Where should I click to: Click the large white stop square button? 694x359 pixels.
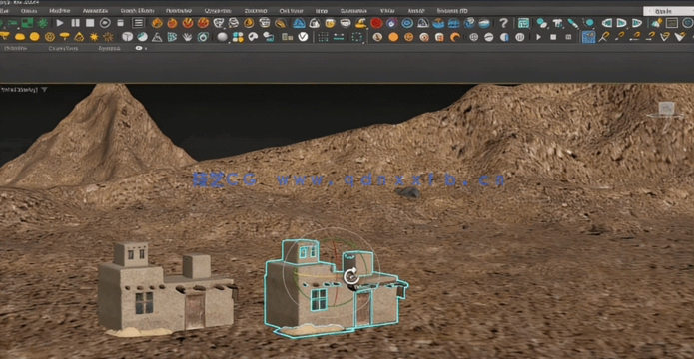click(x=90, y=23)
